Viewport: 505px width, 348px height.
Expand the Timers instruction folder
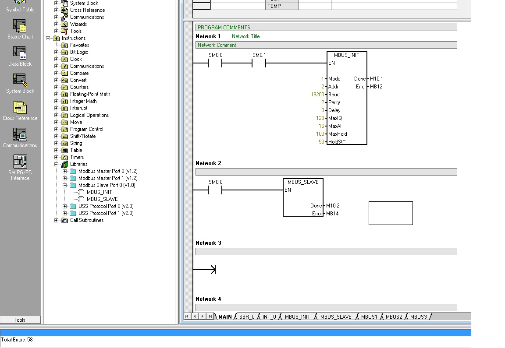point(56,157)
